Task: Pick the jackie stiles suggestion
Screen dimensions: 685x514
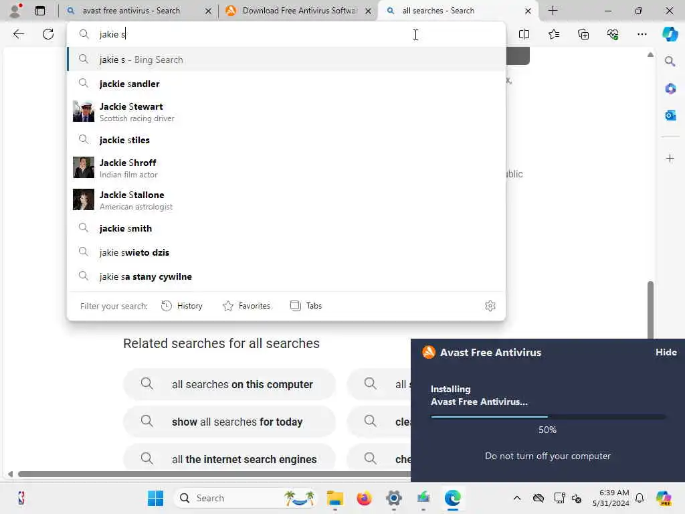Action: click(x=286, y=140)
